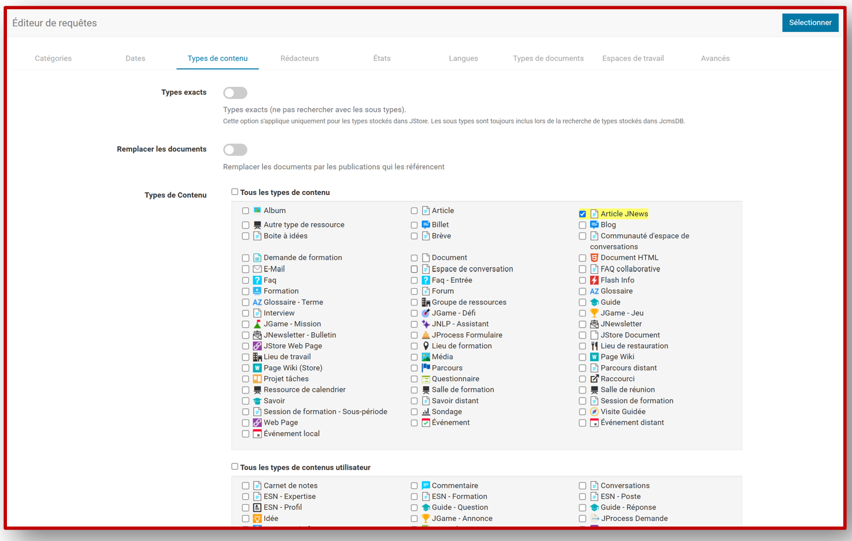Click the Guide - Réponse label
Image resolution: width=852 pixels, height=541 pixels.
tap(628, 507)
